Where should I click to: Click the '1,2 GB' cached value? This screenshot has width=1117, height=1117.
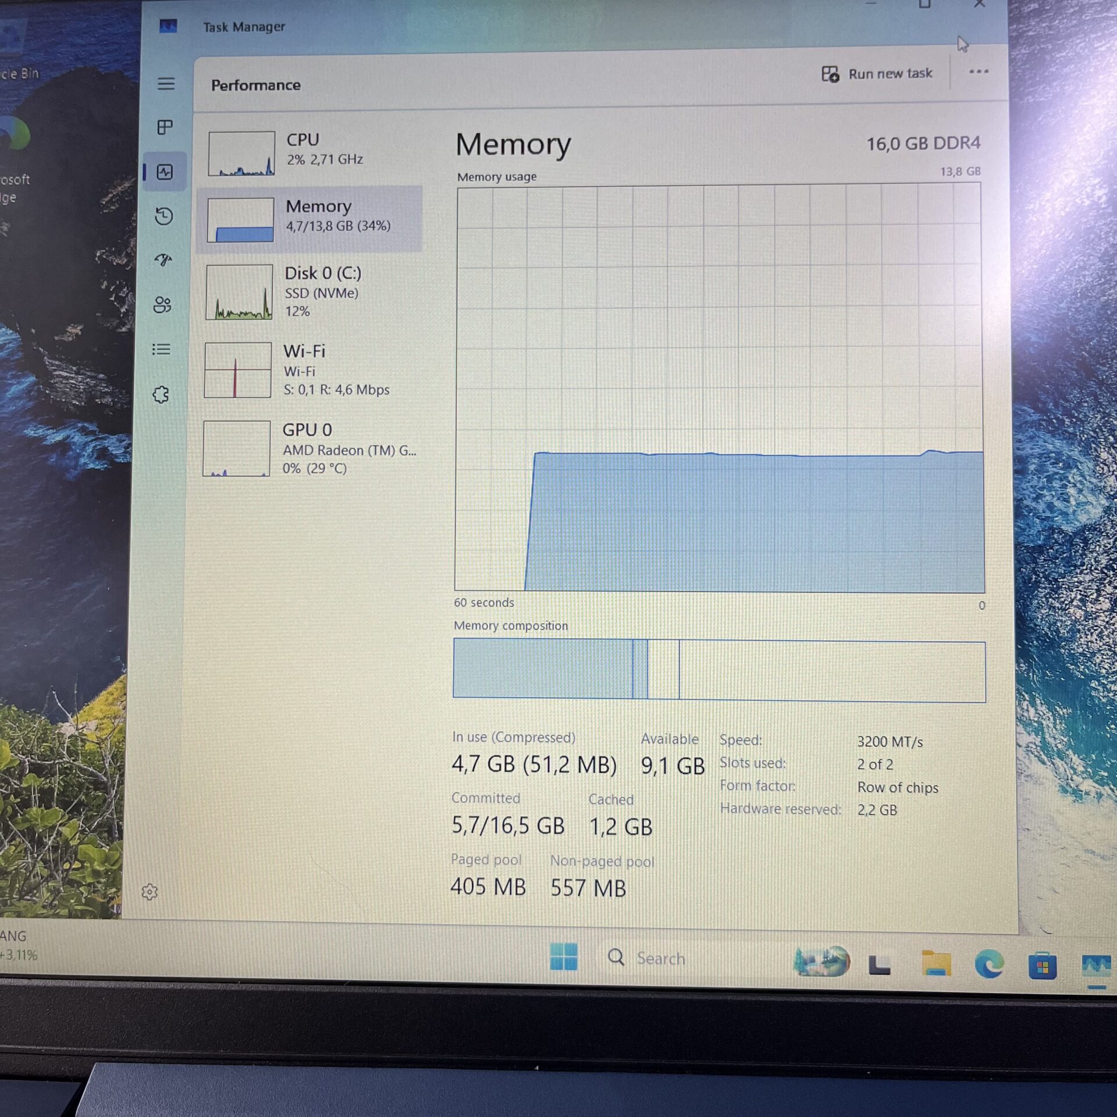coord(621,827)
